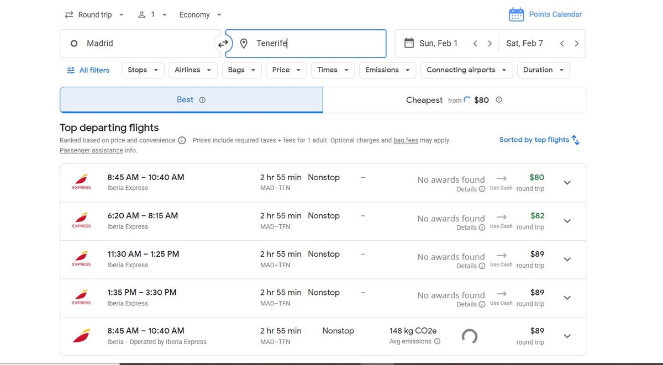Click the passenger person icon

point(142,14)
